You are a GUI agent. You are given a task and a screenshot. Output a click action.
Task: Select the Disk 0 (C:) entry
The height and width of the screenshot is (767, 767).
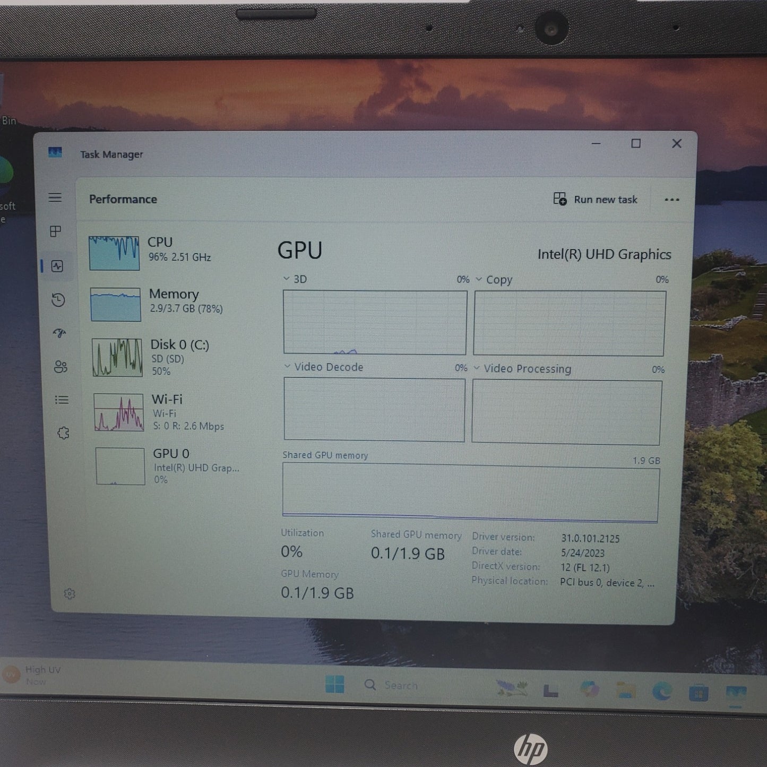coord(168,357)
